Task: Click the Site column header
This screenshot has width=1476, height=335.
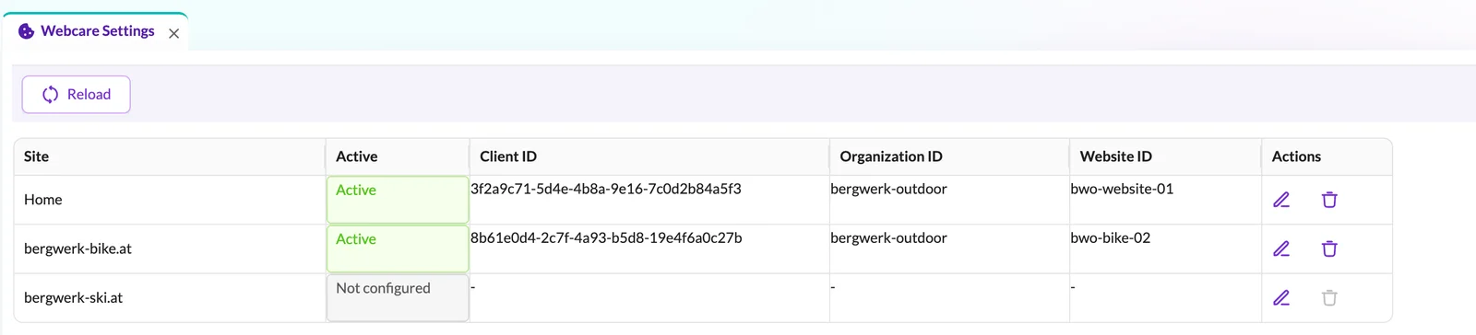Action: pos(170,156)
